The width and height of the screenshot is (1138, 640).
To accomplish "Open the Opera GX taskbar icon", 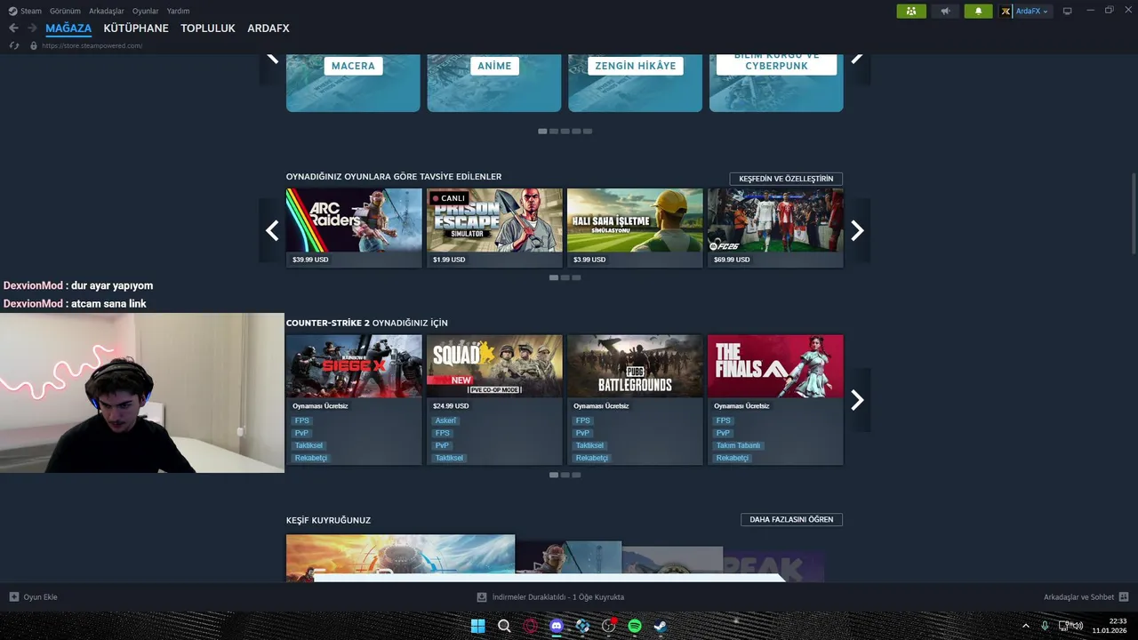I will [x=531, y=626].
